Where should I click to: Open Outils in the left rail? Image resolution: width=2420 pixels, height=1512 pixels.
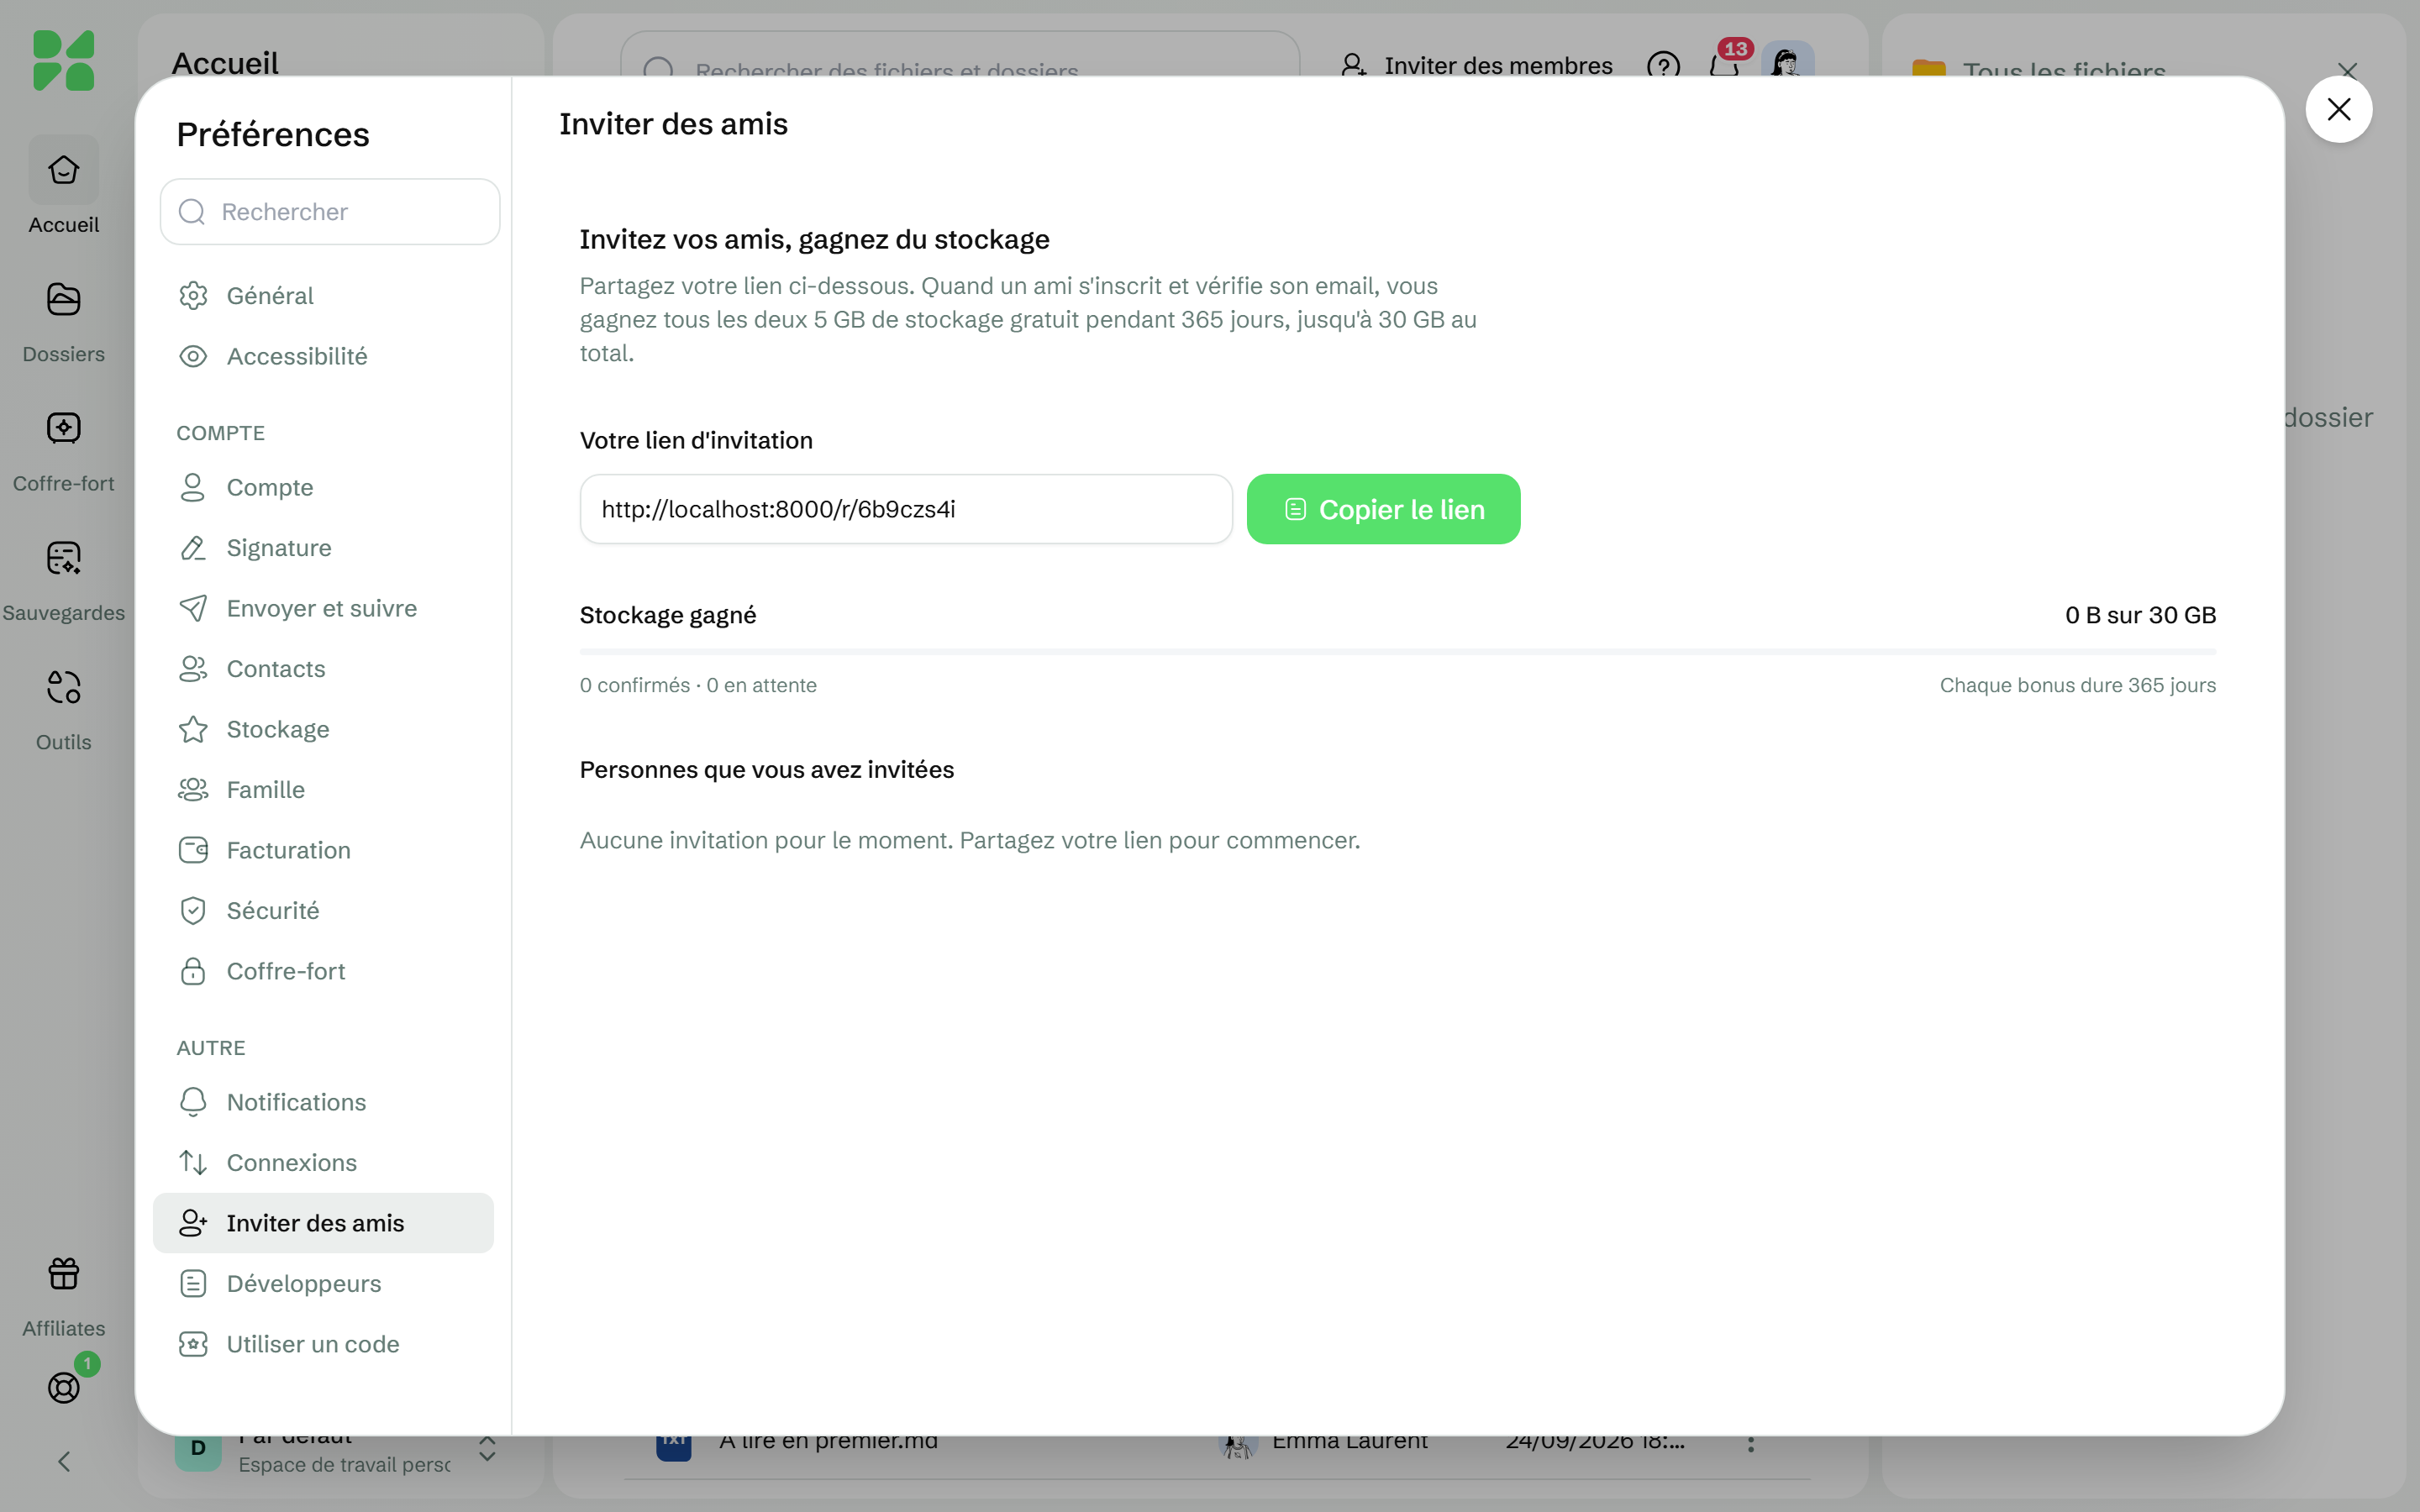[x=63, y=710]
